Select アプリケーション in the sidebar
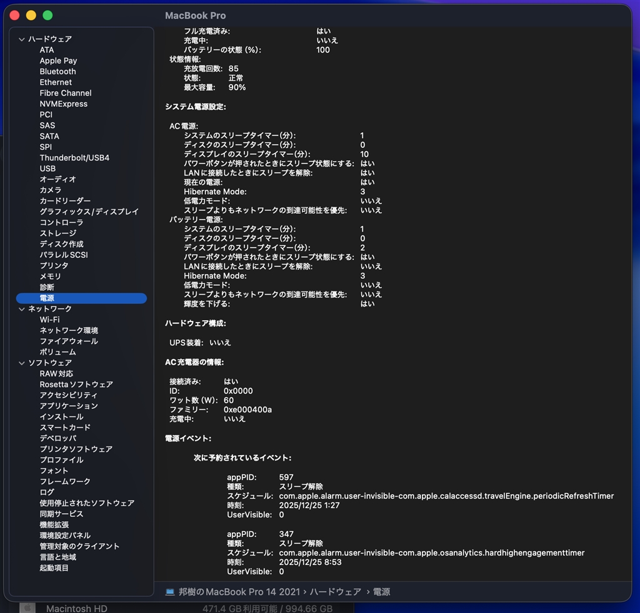Screen dimensions: 640x613 69,406
